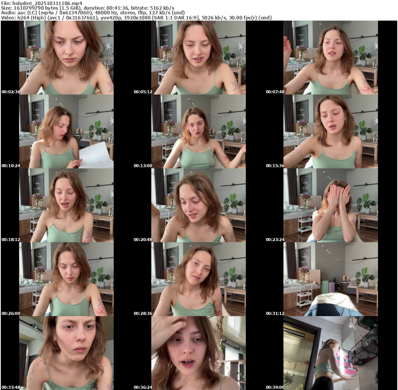Open the thumbnail frame at 00:02:36
Screen dimensions: 398x390
(x=66, y=58)
